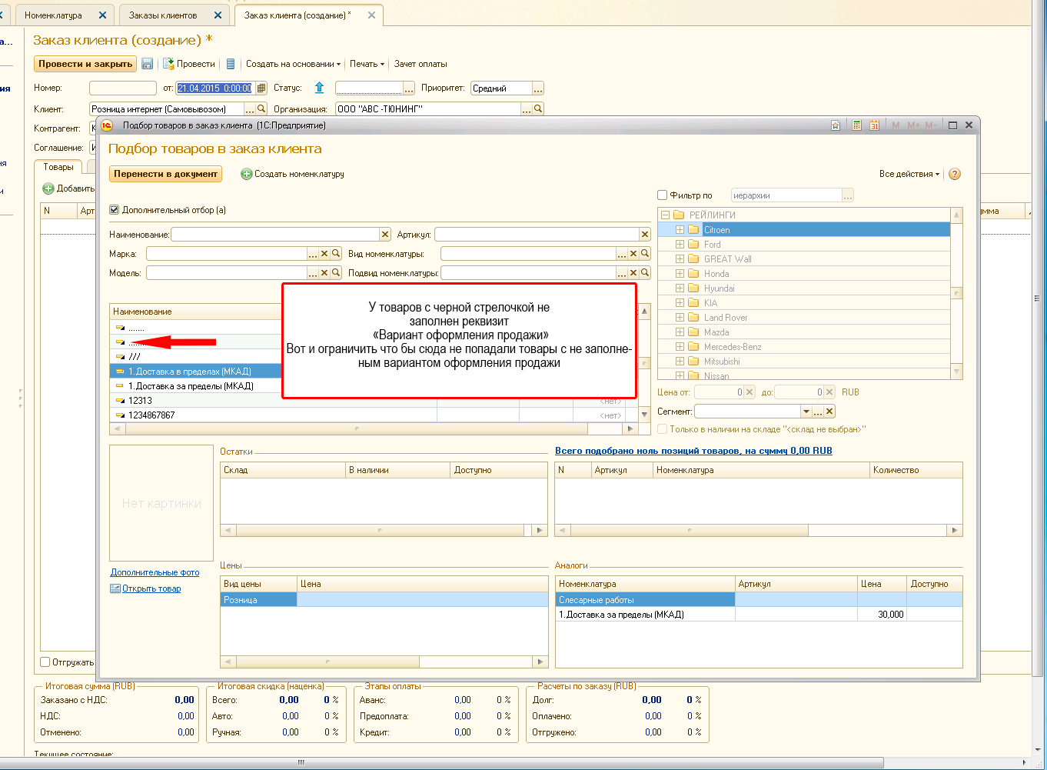This screenshot has height=770, width=1047.
Task: Click the Артикул filter input field
Action: [537, 234]
